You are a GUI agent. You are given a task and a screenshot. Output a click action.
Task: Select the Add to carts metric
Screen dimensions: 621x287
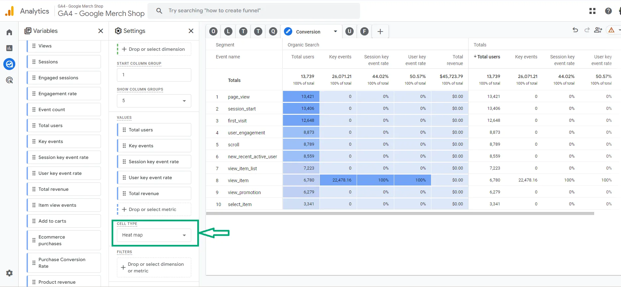(x=64, y=221)
